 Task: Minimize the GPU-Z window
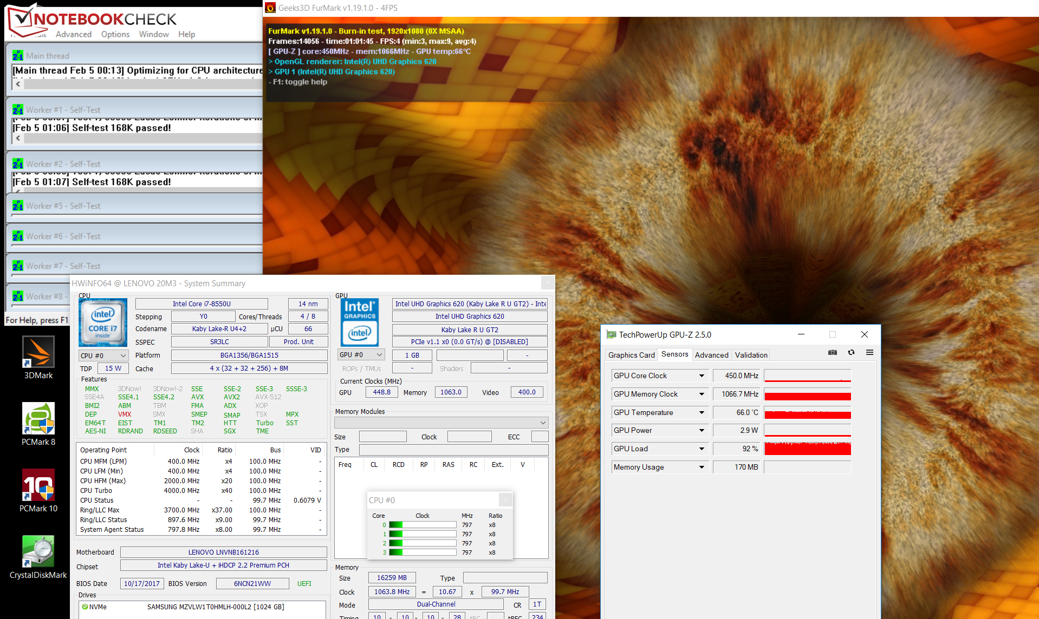801,334
